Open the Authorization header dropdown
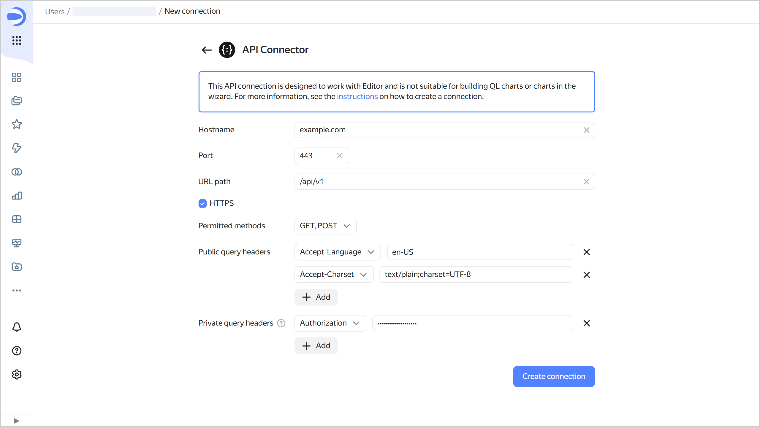 [x=330, y=323]
